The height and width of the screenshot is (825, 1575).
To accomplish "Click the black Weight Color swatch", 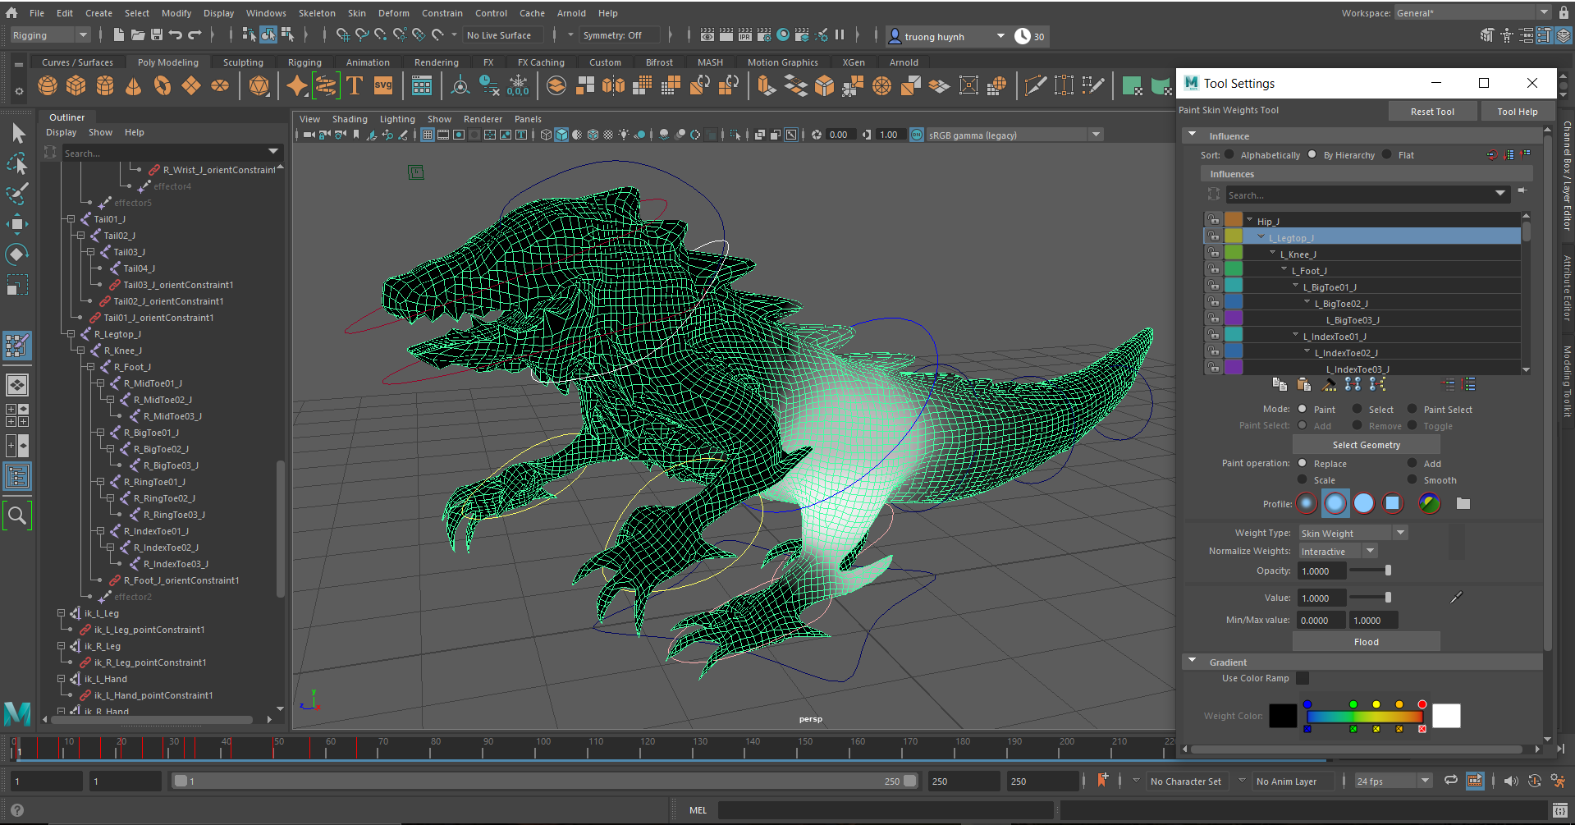I will [x=1283, y=716].
